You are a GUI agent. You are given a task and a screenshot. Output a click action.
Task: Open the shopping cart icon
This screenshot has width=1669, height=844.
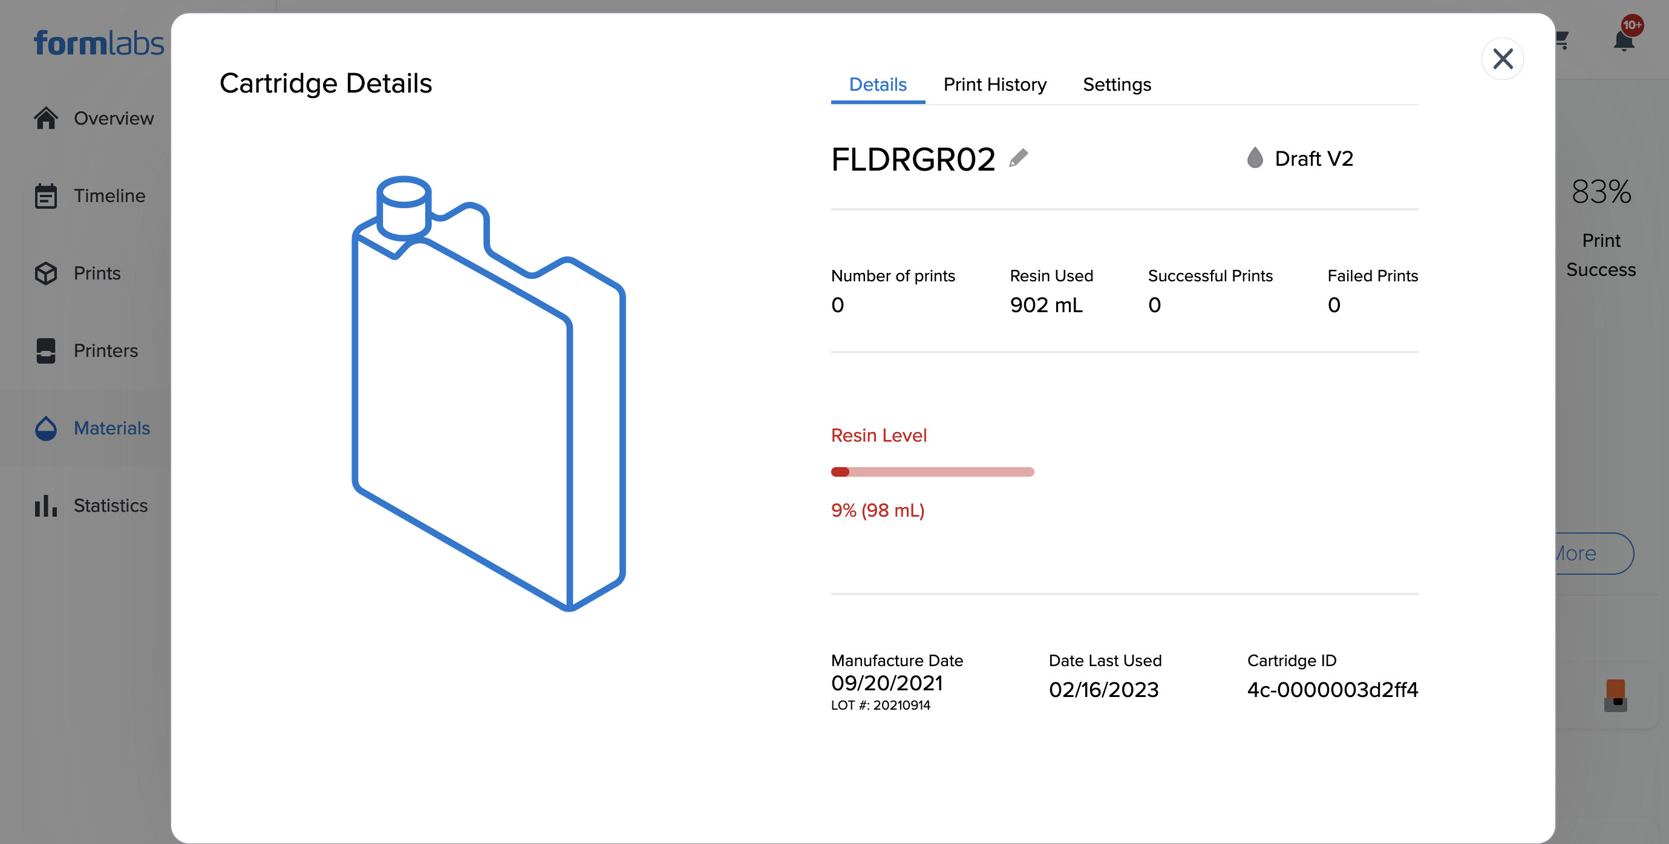coord(1562,40)
